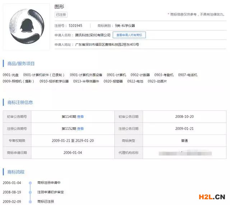The image size is (230, 205).
Task: Open 查看 link next to 第1140期
Action: [80, 117]
